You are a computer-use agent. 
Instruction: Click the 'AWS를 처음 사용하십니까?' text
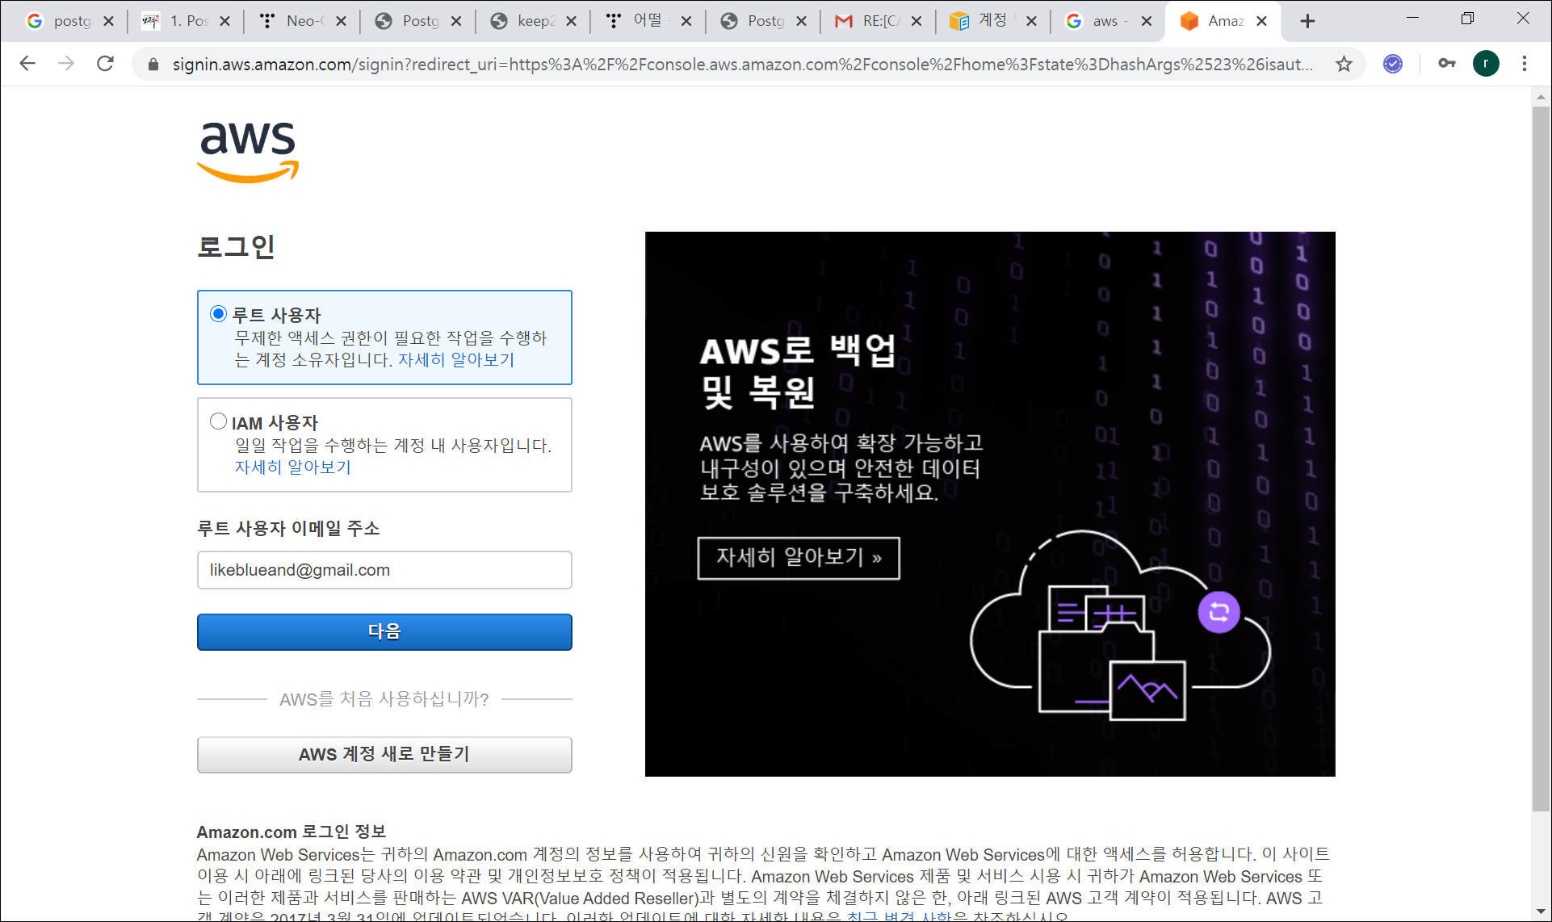(x=384, y=699)
